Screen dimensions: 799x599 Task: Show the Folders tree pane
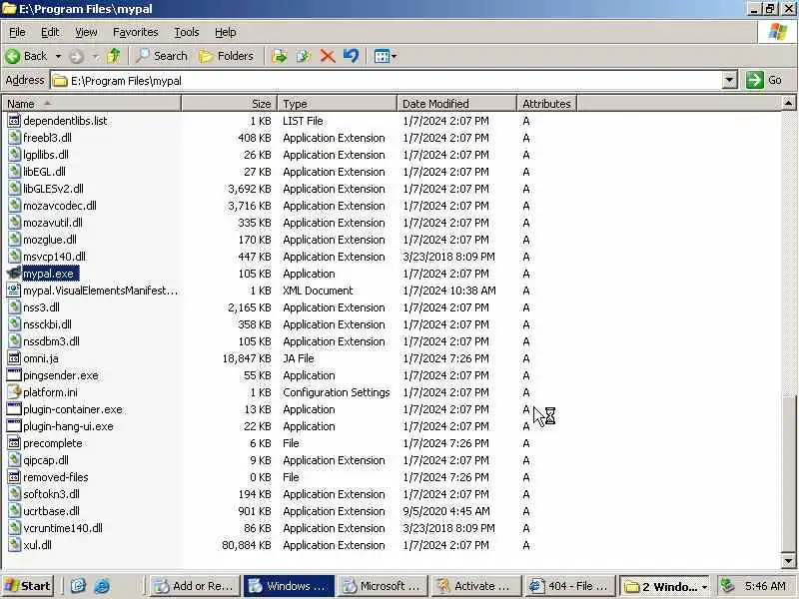pyautogui.click(x=227, y=56)
